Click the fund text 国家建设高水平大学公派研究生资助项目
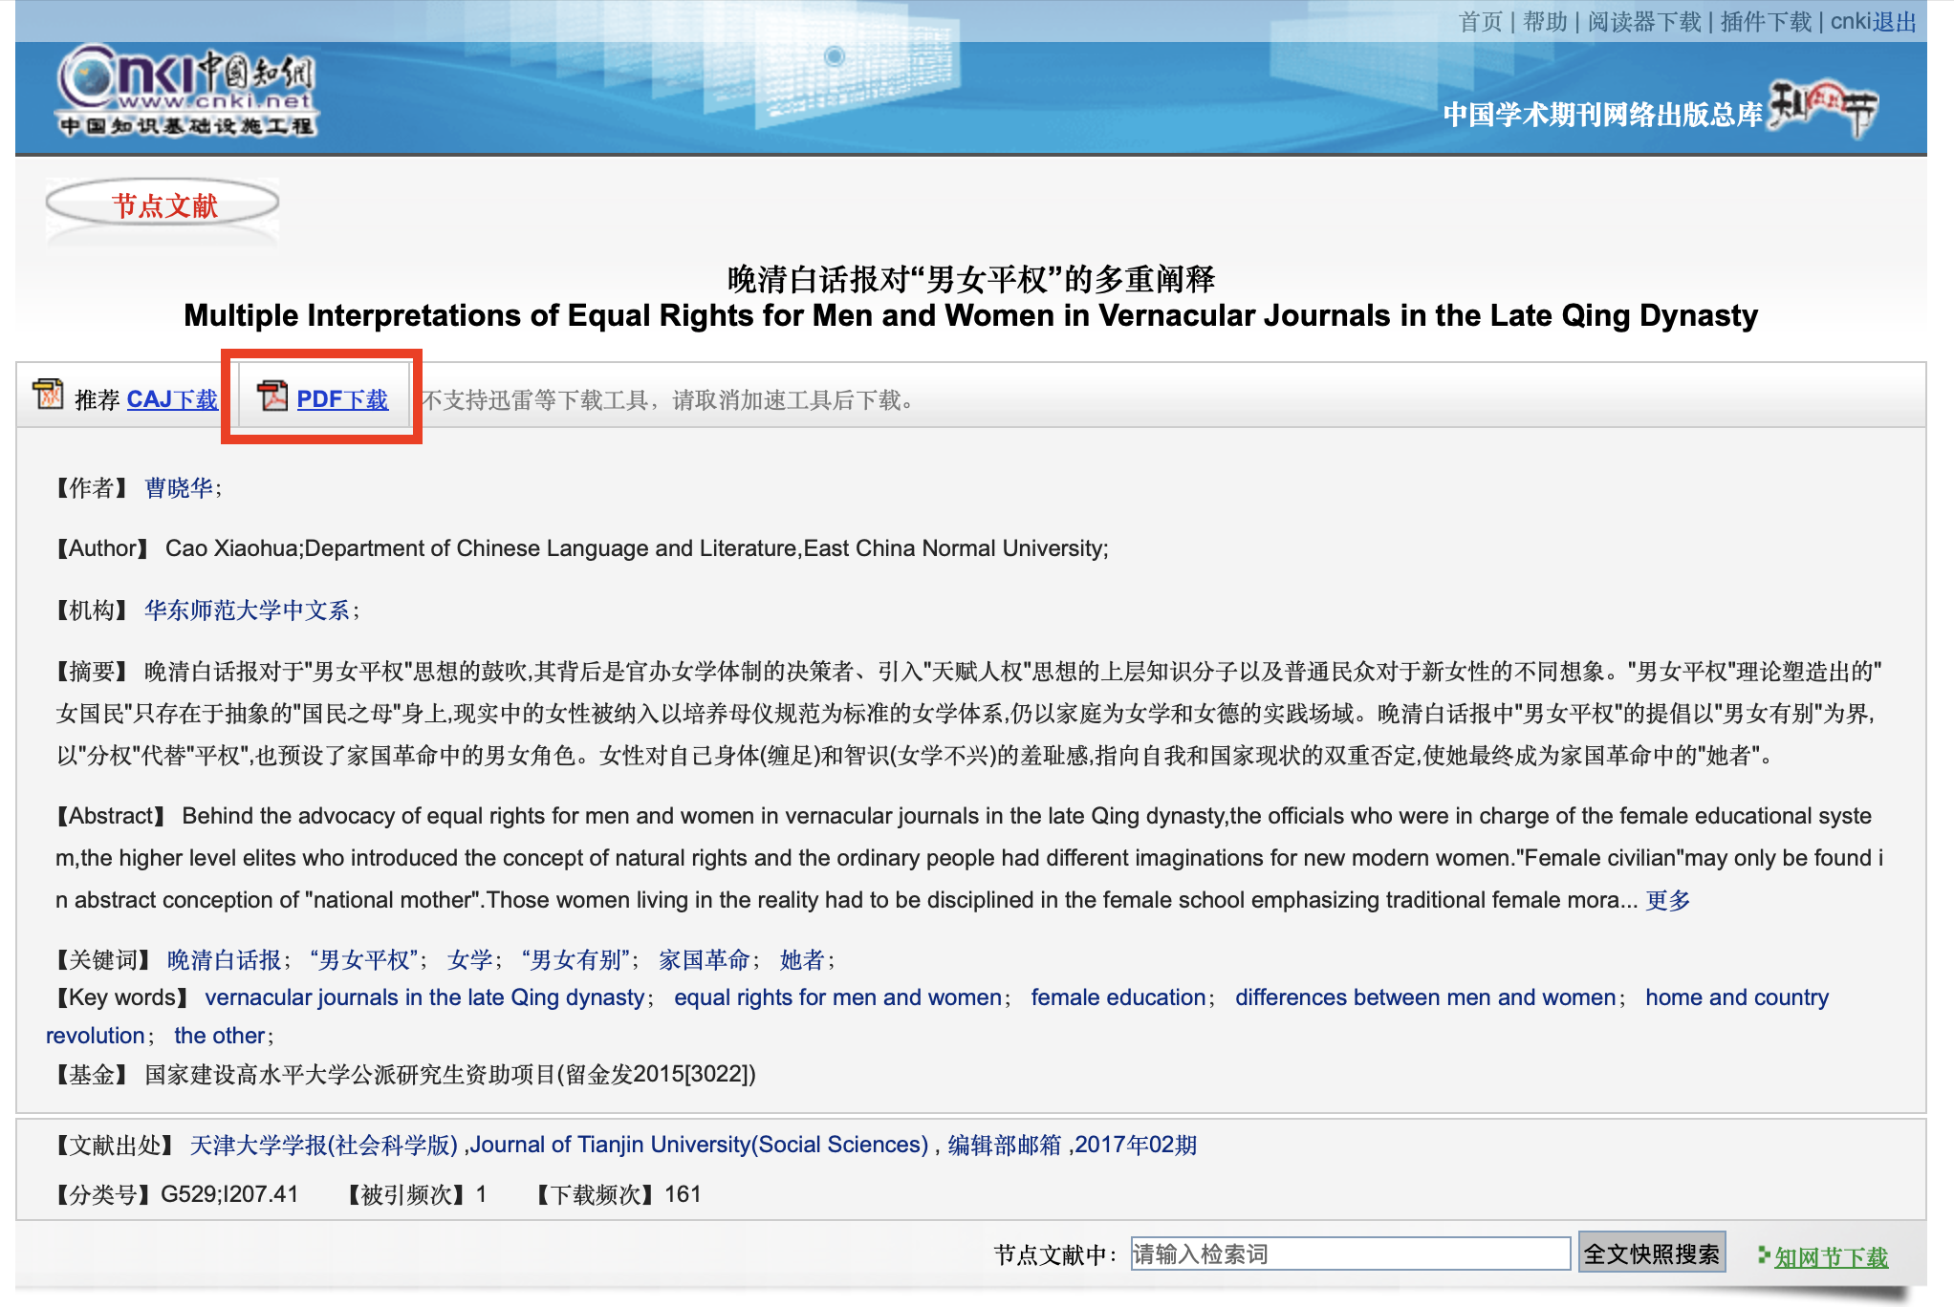The height and width of the screenshot is (1307, 1954). coord(350,1075)
